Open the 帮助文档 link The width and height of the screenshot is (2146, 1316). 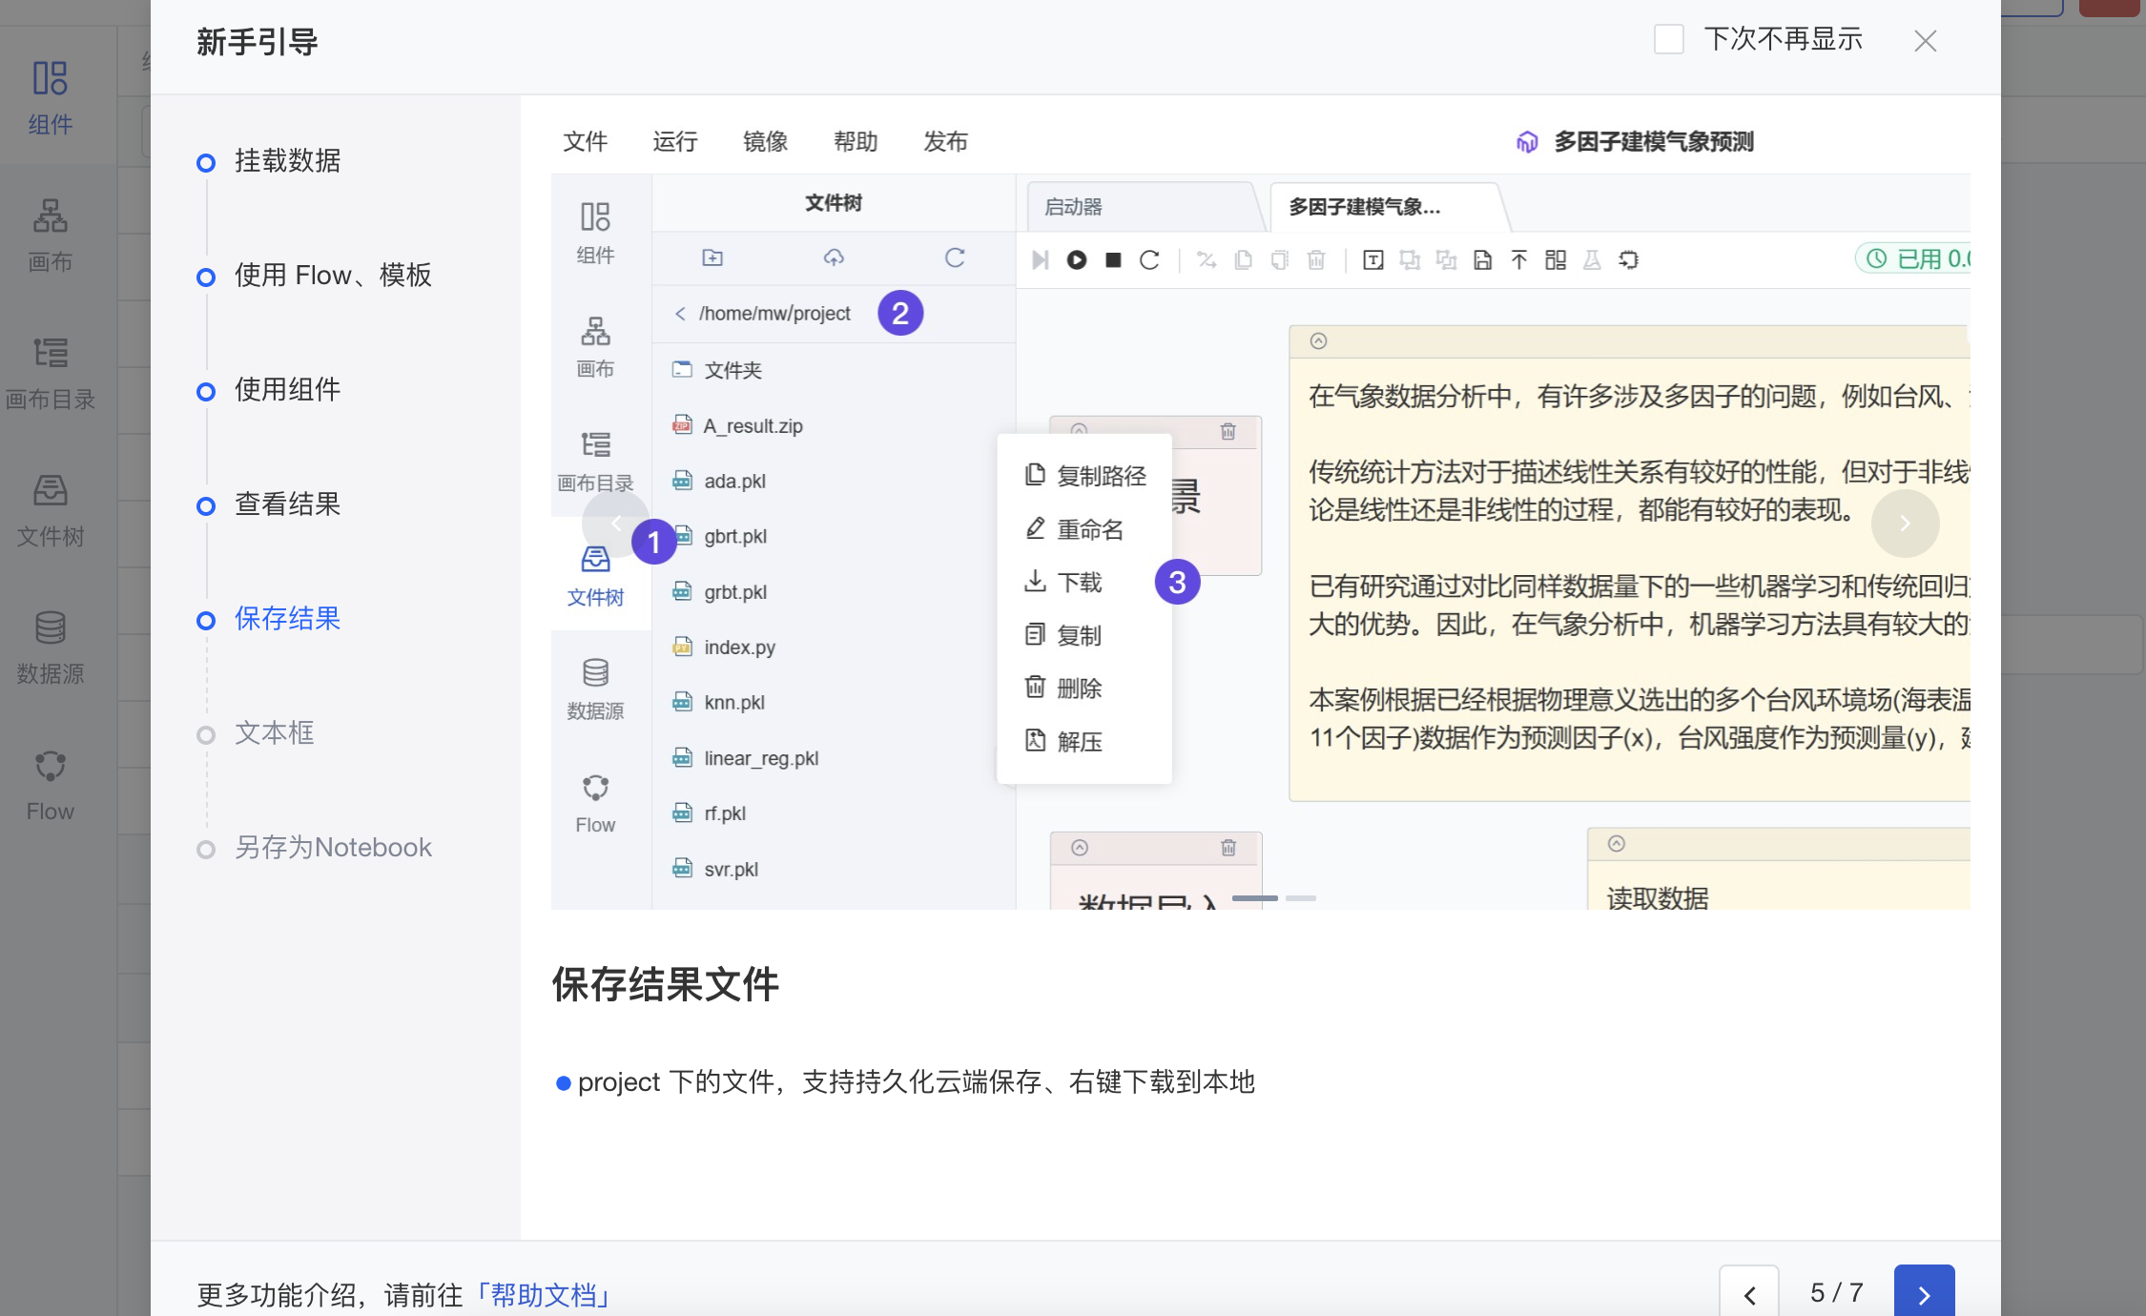tap(544, 1295)
